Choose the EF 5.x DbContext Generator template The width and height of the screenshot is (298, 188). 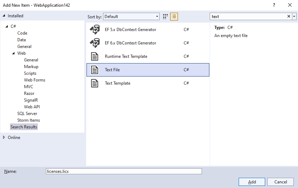click(148, 29)
